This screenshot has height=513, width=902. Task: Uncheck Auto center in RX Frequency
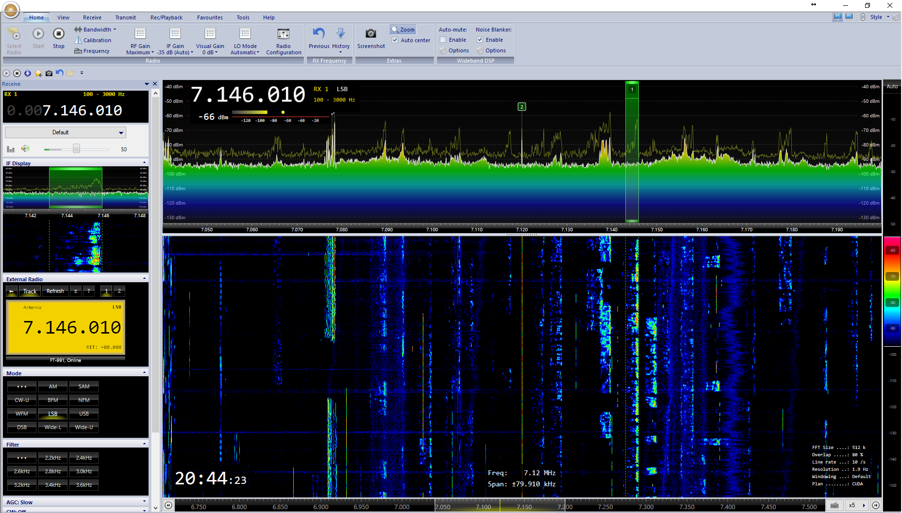(396, 40)
